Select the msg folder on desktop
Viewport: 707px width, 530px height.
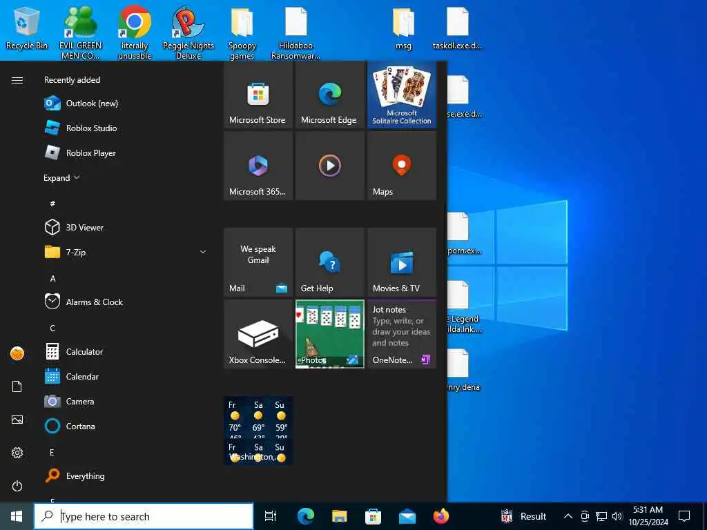[403, 28]
